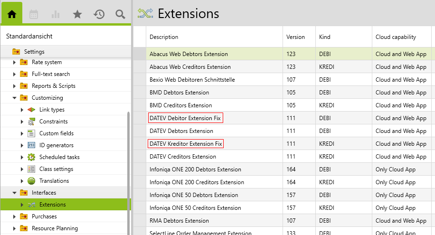435x235 pixels.
Task: Select Extensions in the tree
Action: pos(52,205)
